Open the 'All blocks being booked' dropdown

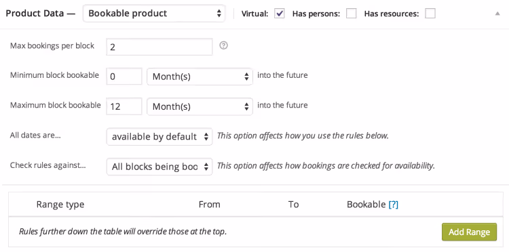[159, 167]
